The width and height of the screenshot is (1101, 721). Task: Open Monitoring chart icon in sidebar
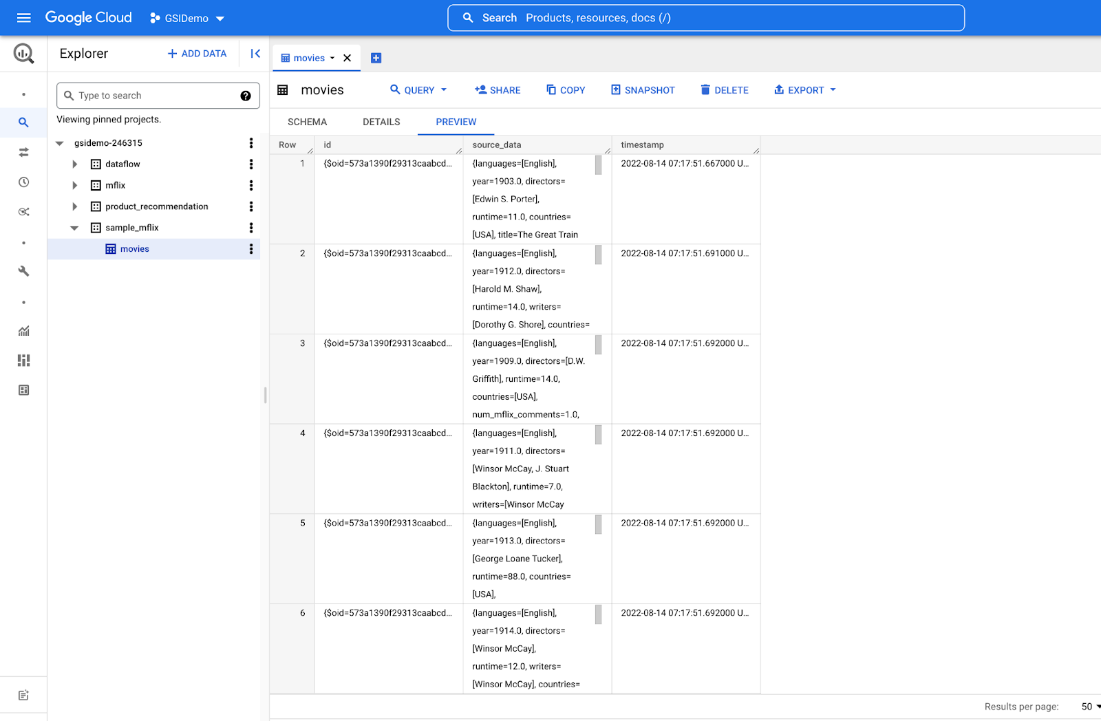coord(23,331)
